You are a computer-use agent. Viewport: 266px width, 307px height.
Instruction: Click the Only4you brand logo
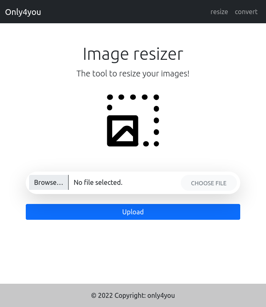pos(23,12)
